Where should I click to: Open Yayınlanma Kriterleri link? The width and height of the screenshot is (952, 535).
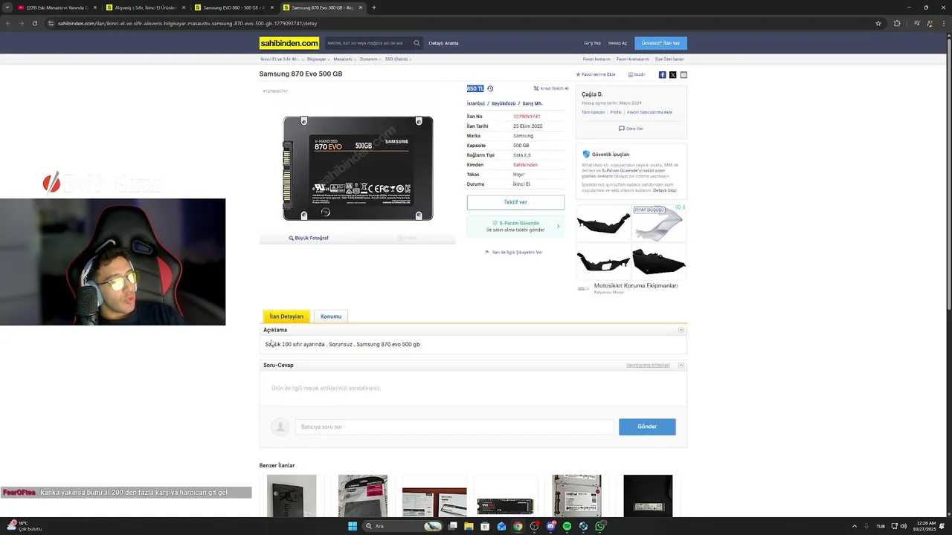[648, 365]
